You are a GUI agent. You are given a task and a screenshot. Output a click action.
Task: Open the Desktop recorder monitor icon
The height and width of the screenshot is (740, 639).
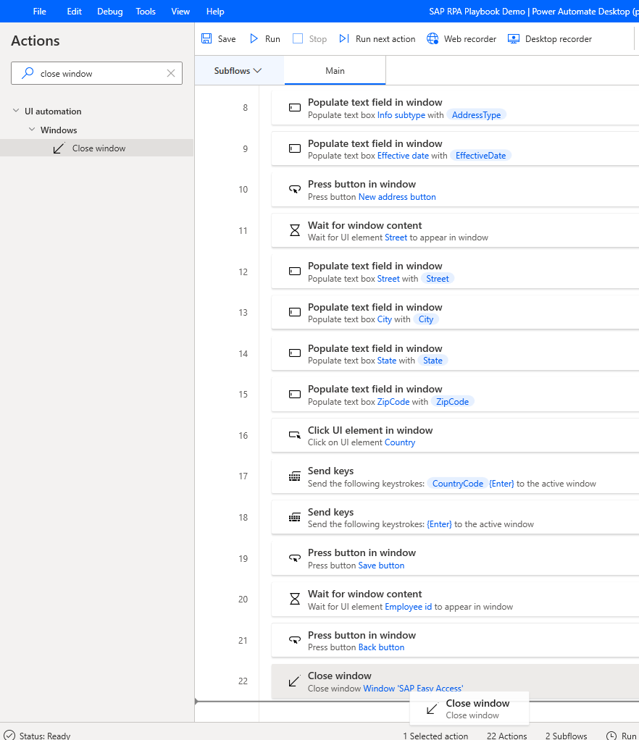514,38
